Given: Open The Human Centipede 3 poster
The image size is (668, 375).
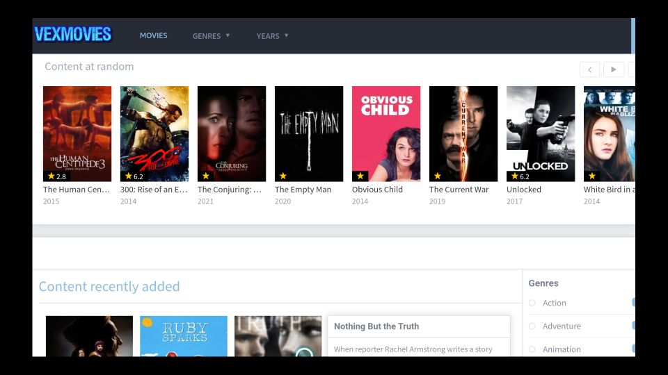Looking at the screenshot, I should [77, 134].
